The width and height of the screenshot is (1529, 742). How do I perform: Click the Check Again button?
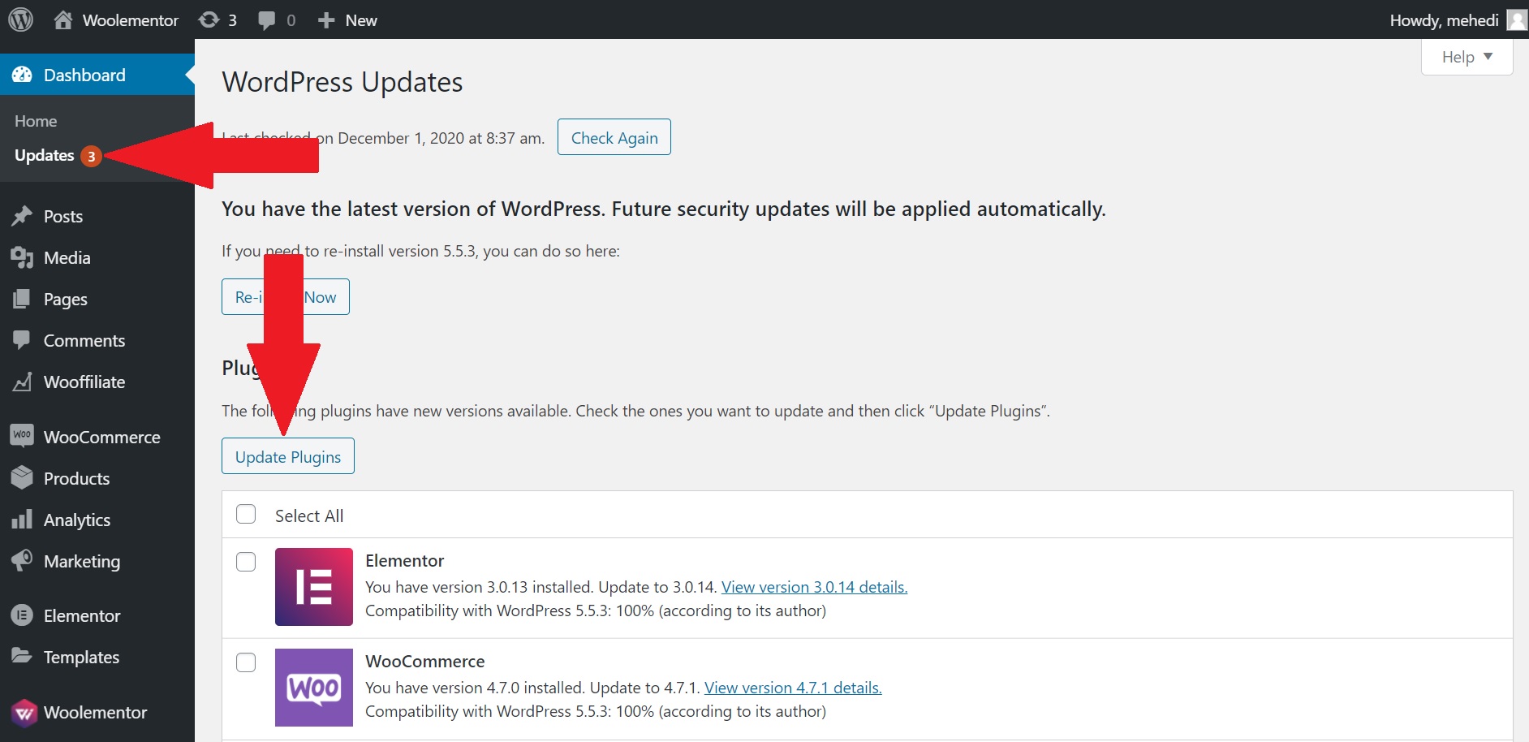pyautogui.click(x=614, y=137)
